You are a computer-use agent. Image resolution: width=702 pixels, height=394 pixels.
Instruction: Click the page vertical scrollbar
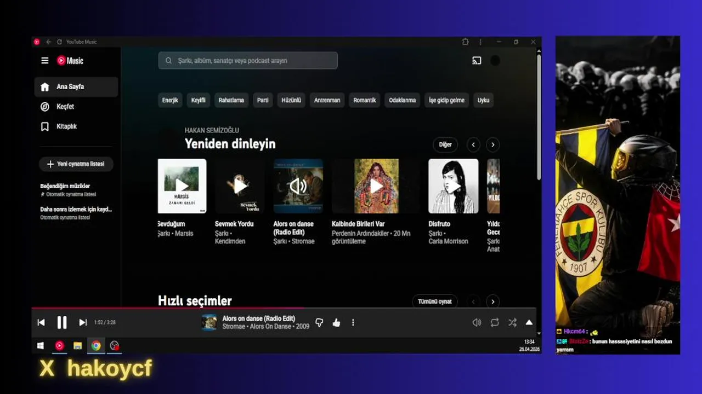click(539, 118)
